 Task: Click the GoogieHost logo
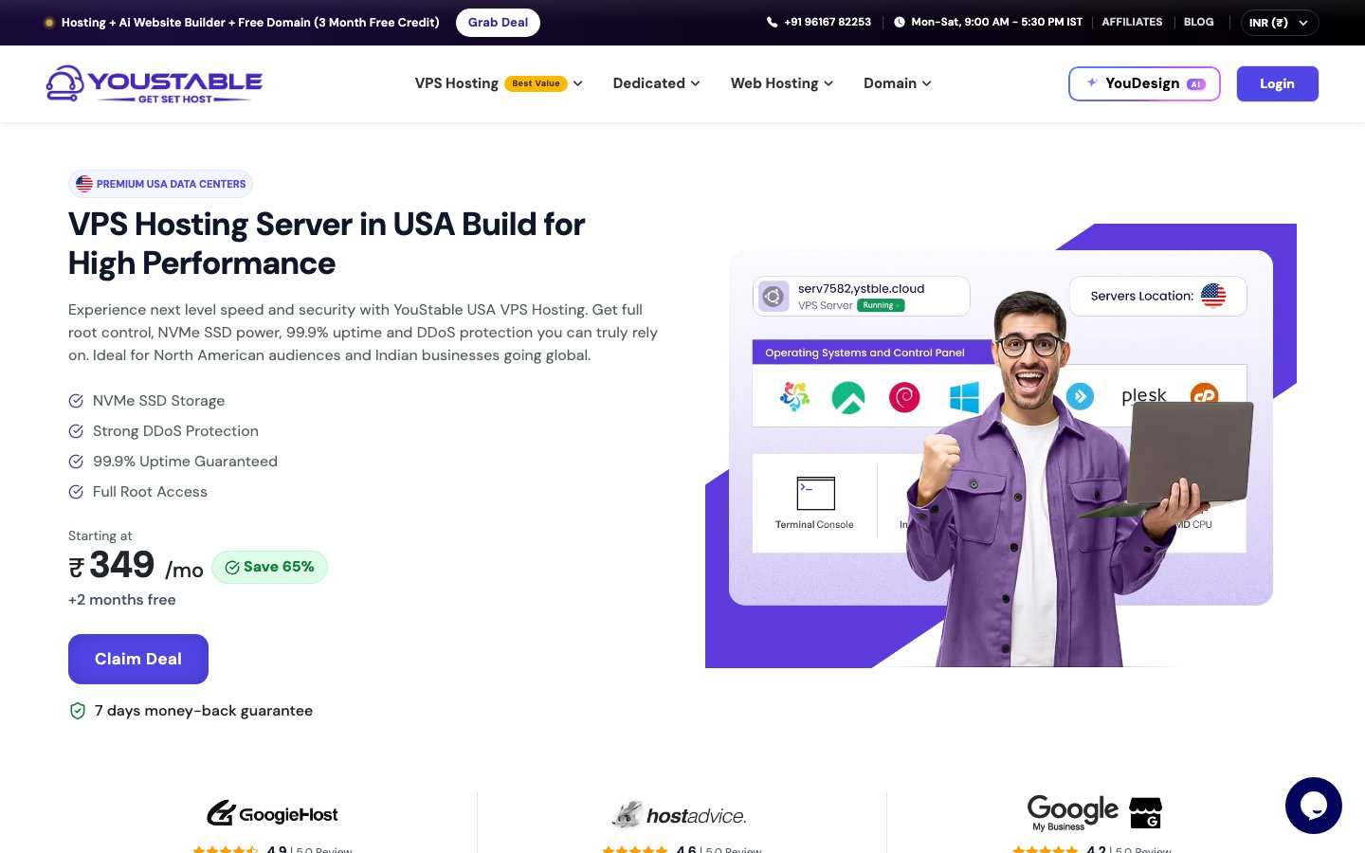272,813
